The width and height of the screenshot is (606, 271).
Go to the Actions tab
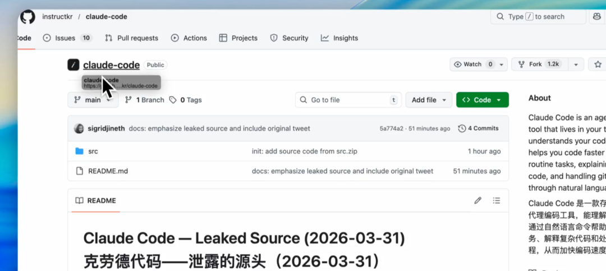coord(189,38)
